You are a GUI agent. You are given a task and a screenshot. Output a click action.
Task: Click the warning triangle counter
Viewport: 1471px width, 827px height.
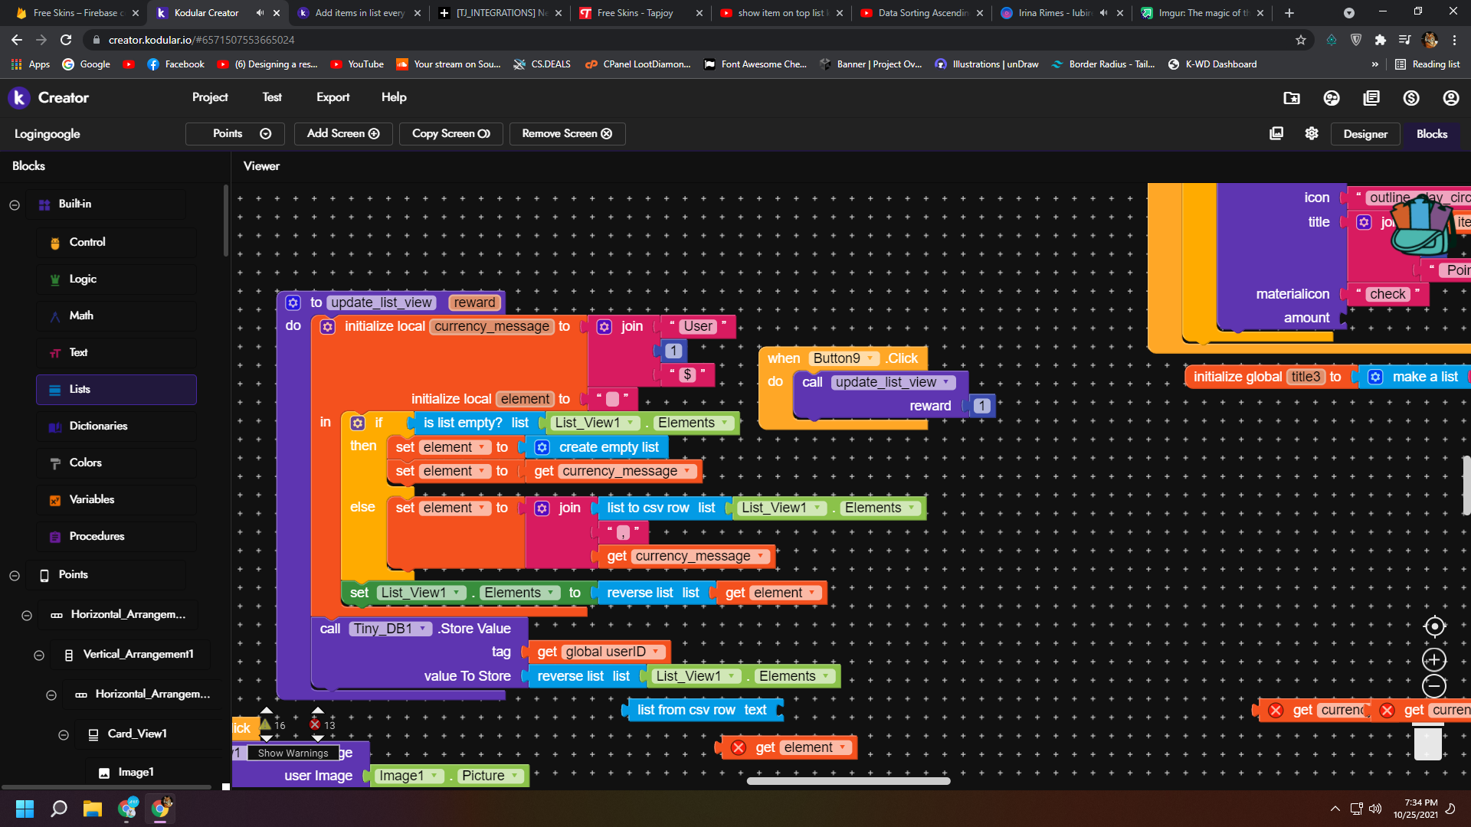point(266,724)
